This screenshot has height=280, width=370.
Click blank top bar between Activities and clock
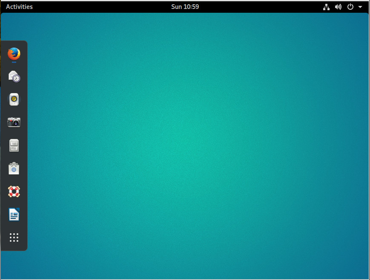102,7
